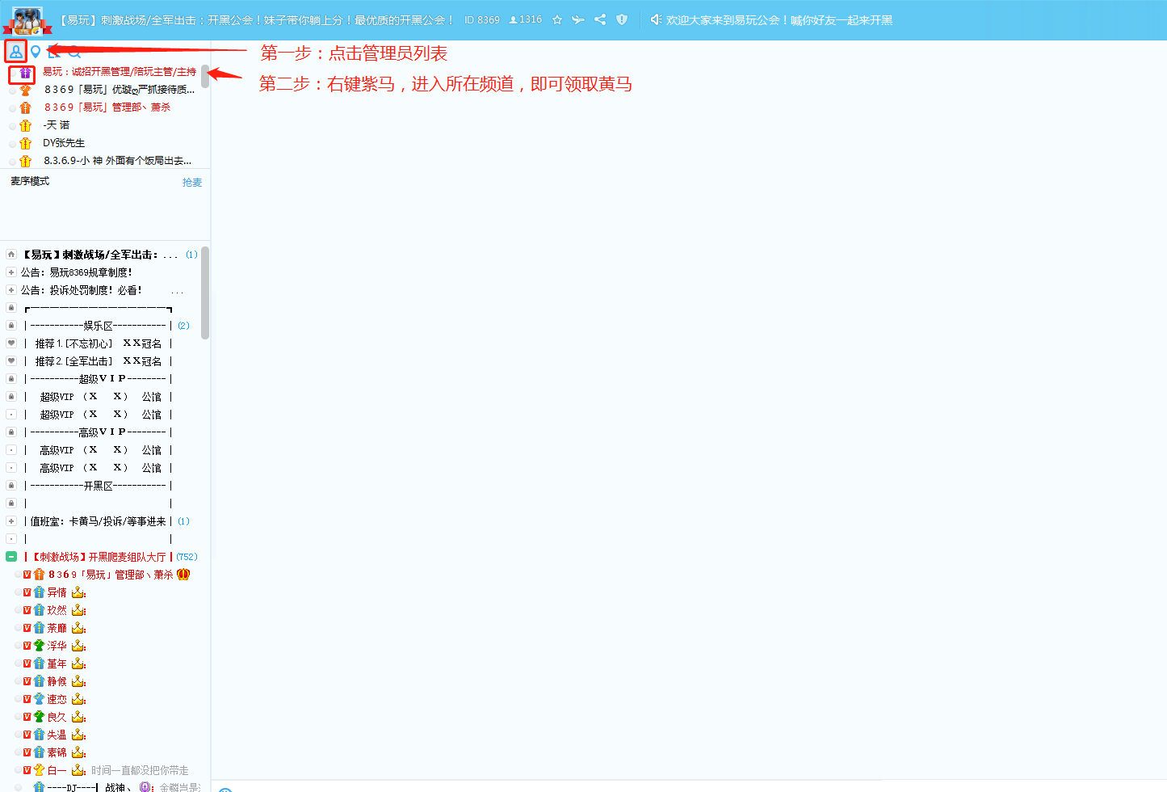Select status circle beside 异情
Viewport: 1167px width, 792px height.
18,592
